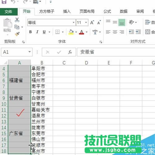The width and height of the screenshot is (155, 155).
Task: Select the cell containing 甘肃省
Action: pos(20,98)
